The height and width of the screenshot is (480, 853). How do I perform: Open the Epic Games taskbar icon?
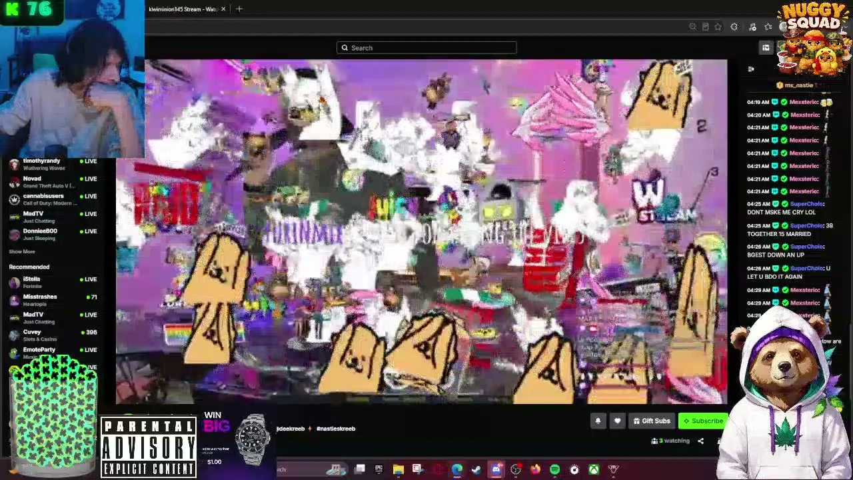point(379,469)
